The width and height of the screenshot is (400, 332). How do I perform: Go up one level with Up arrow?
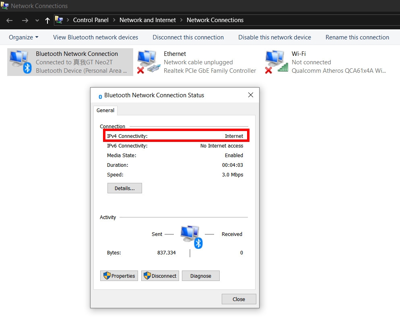tap(47, 20)
